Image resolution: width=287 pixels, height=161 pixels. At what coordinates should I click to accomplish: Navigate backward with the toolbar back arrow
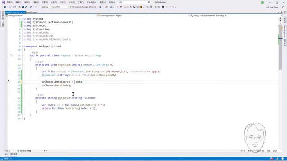[5, 7]
